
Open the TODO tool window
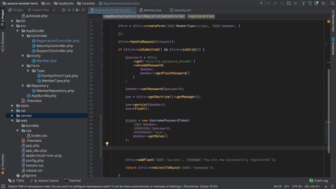click(16, 181)
